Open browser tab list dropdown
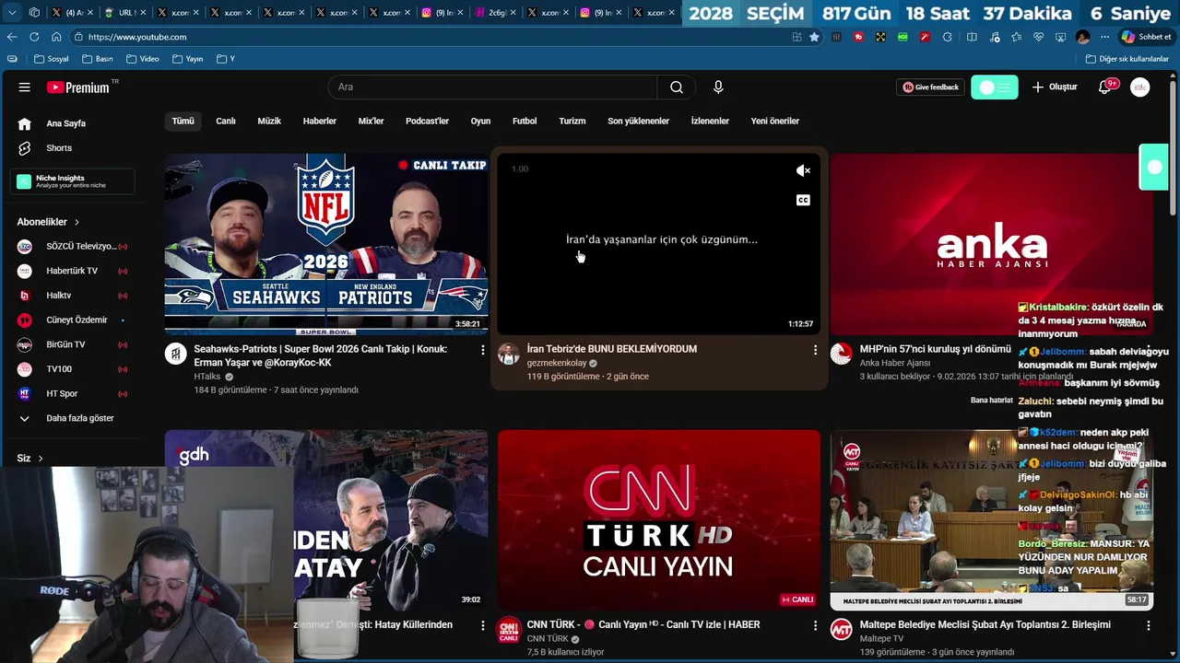 click(x=11, y=12)
